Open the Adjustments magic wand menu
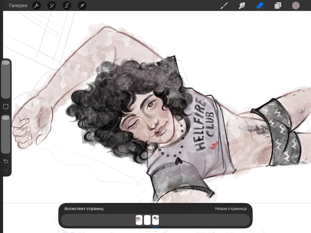 (52, 5)
